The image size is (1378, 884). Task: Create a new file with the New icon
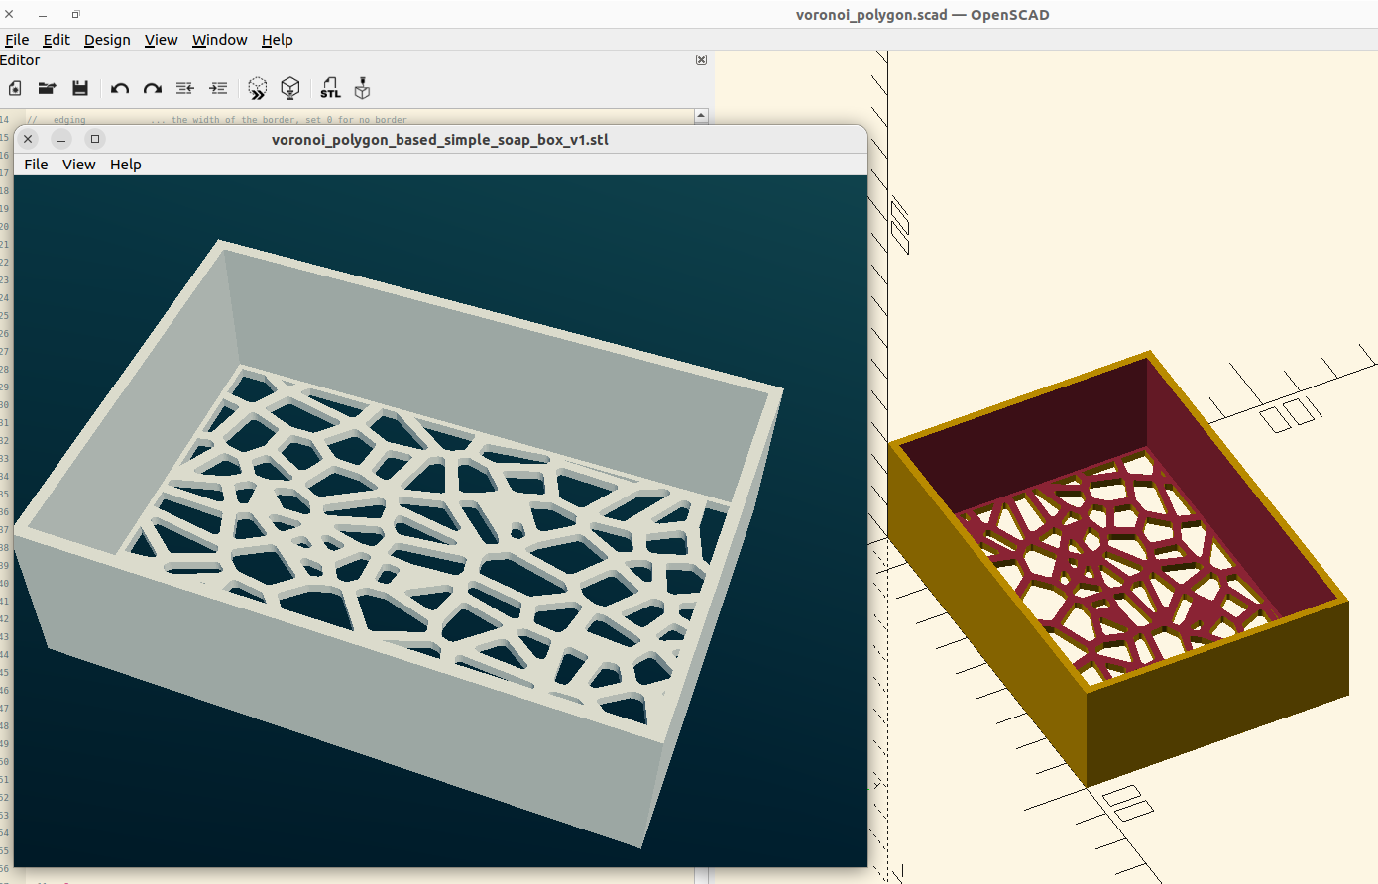coord(15,88)
